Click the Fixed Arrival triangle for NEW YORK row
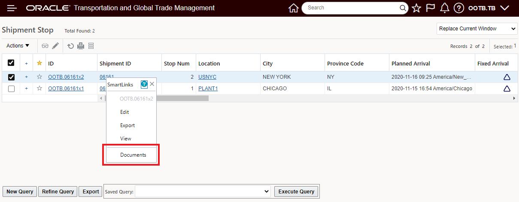The image size is (519, 202). point(507,77)
